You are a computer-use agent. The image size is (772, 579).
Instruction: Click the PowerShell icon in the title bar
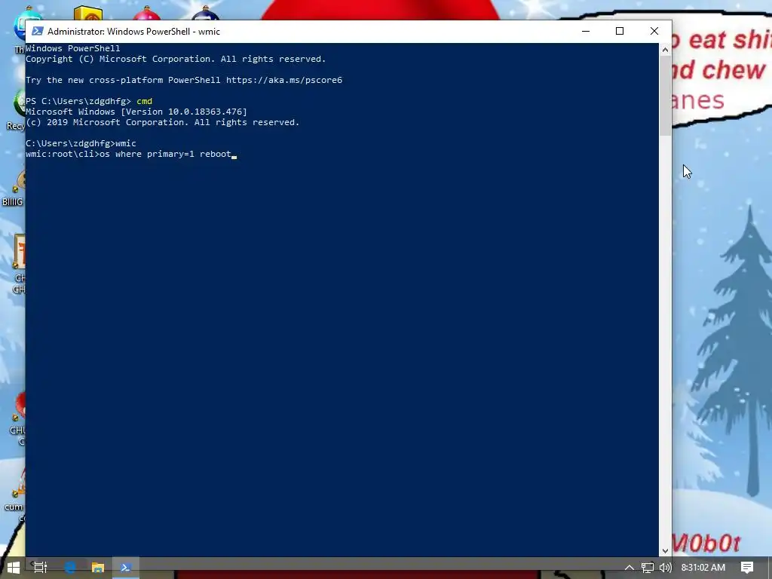tap(37, 32)
